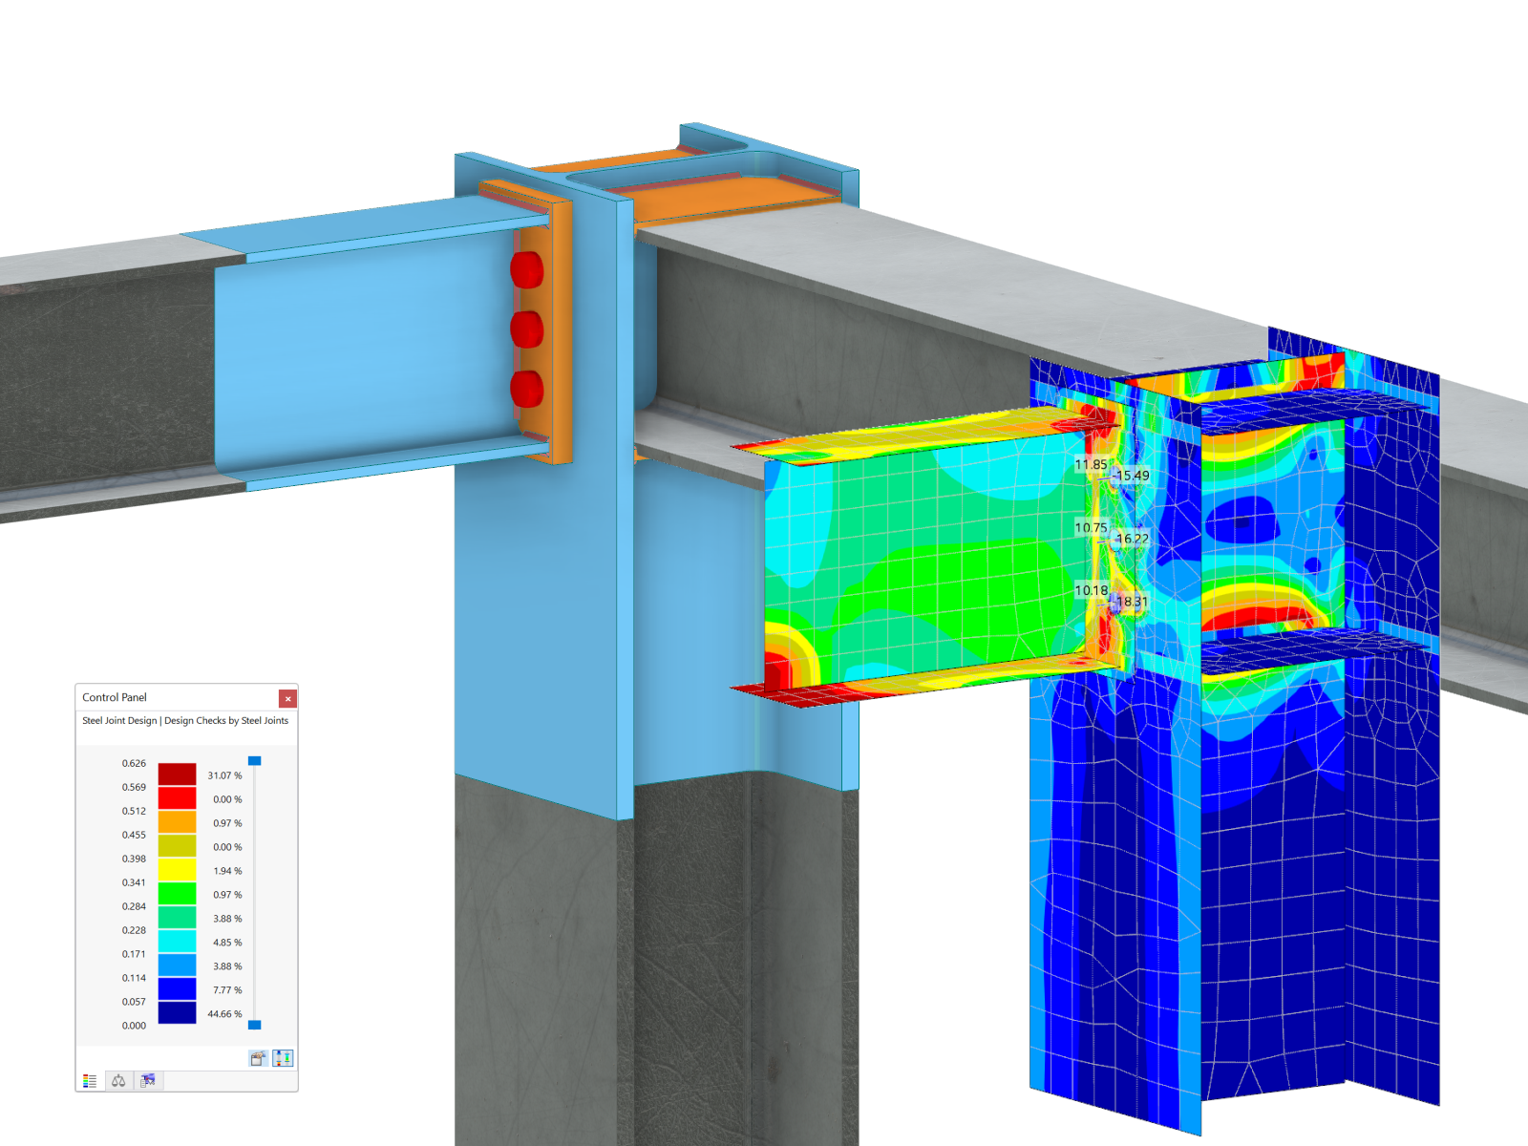This screenshot has width=1528, height=1146.
Task: Click the 0.114 scale value
Action: (x=134, y=978)
